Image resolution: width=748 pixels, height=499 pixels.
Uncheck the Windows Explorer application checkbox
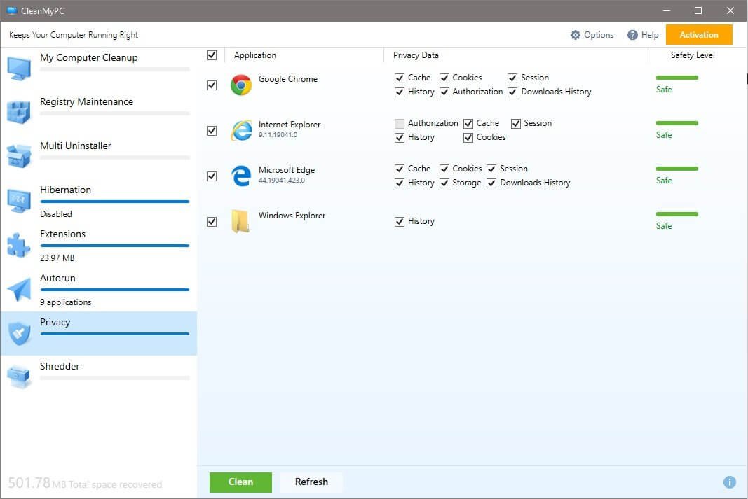coord(212,221)
